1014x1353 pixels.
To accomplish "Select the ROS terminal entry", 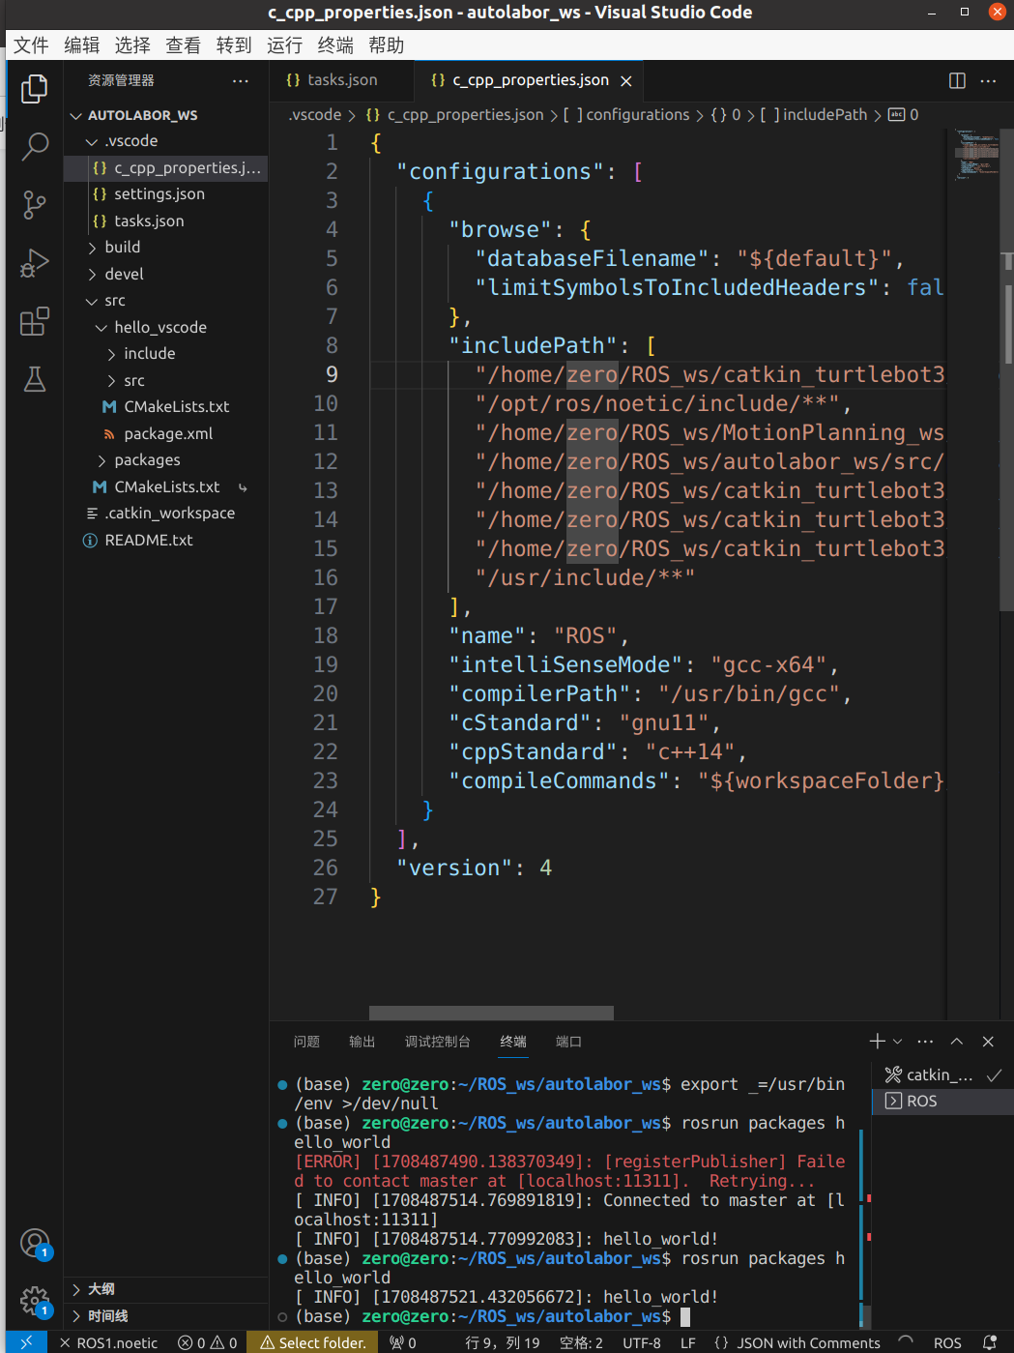I will [x=942, y=1101].
